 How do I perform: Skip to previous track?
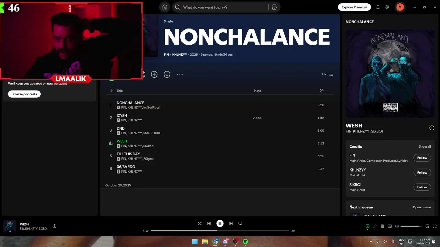209,223
